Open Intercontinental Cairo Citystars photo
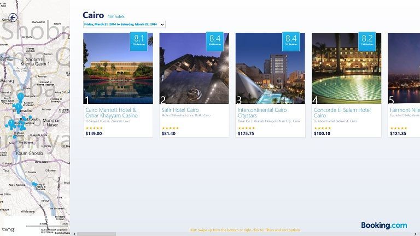Image resolution: width=420 pixels, height=236 pixels. [x=270, y=68]
